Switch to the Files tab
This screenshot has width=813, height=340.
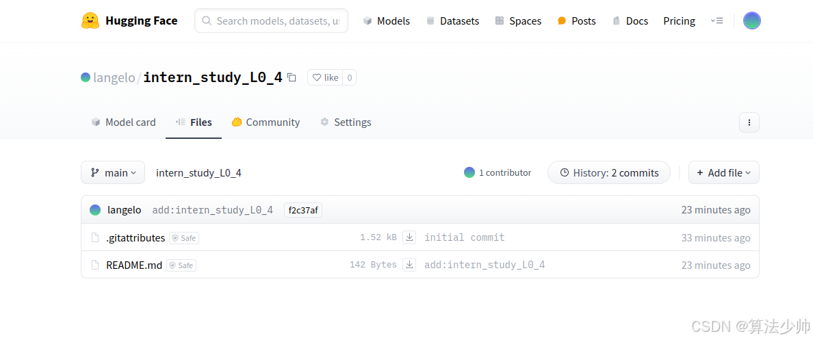tap(194, 122)
